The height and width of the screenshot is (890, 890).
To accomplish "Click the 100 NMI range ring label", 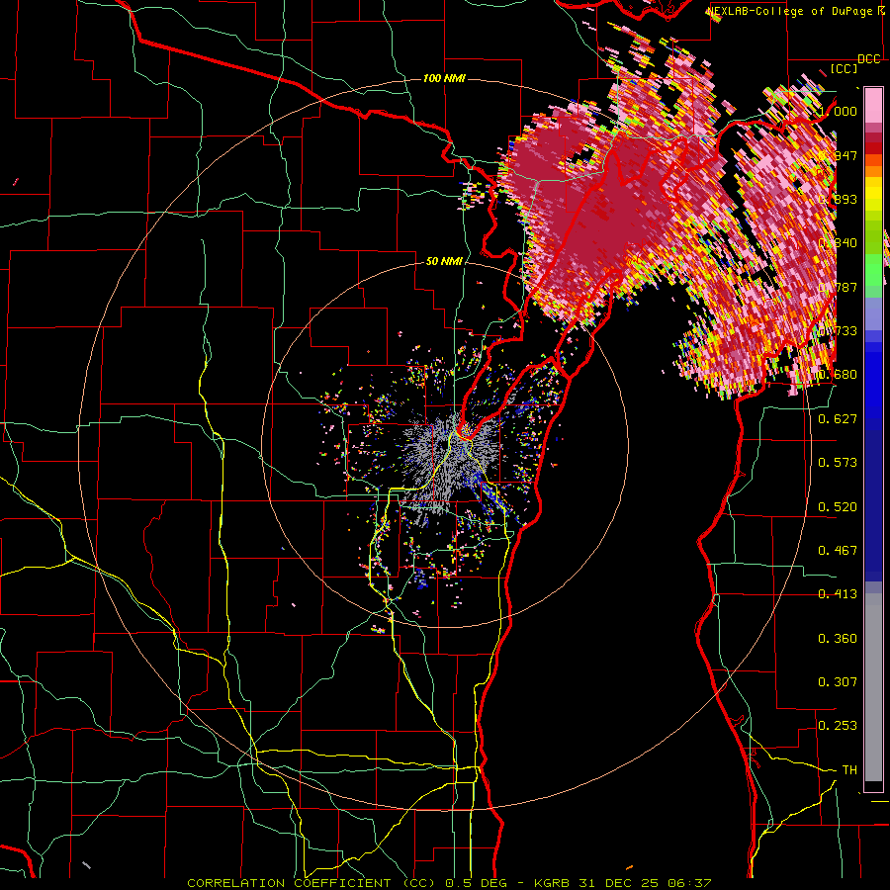I will pyautogui.click(x=444, y=78).
